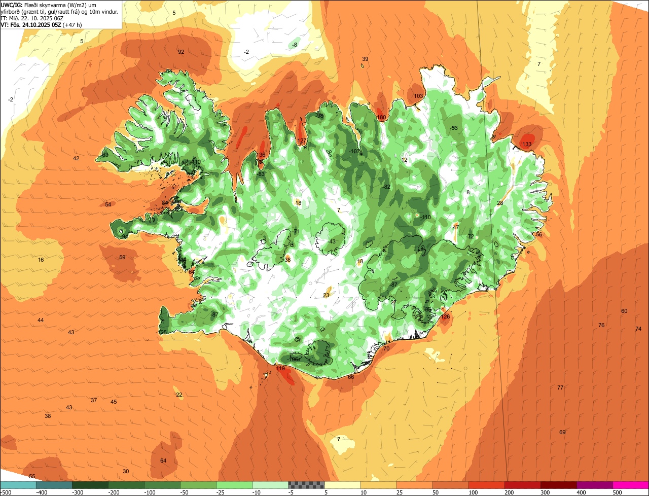The height and width of the screenshot is (496, 649).
Task: Select the purple legend swatch between 400 and 500
Action: [x=595, y=485]
